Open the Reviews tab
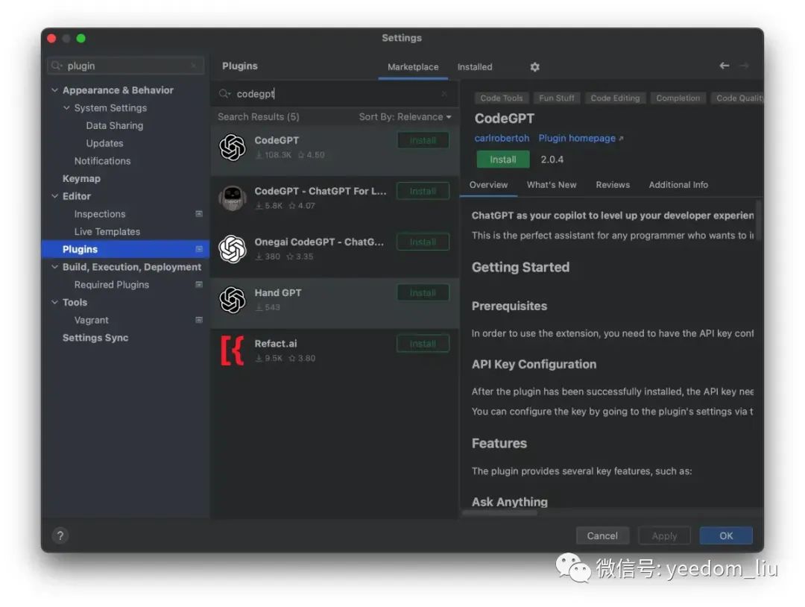Image resolution: width=805 pixels, height=607 pixels. click(x=613, y=185)
